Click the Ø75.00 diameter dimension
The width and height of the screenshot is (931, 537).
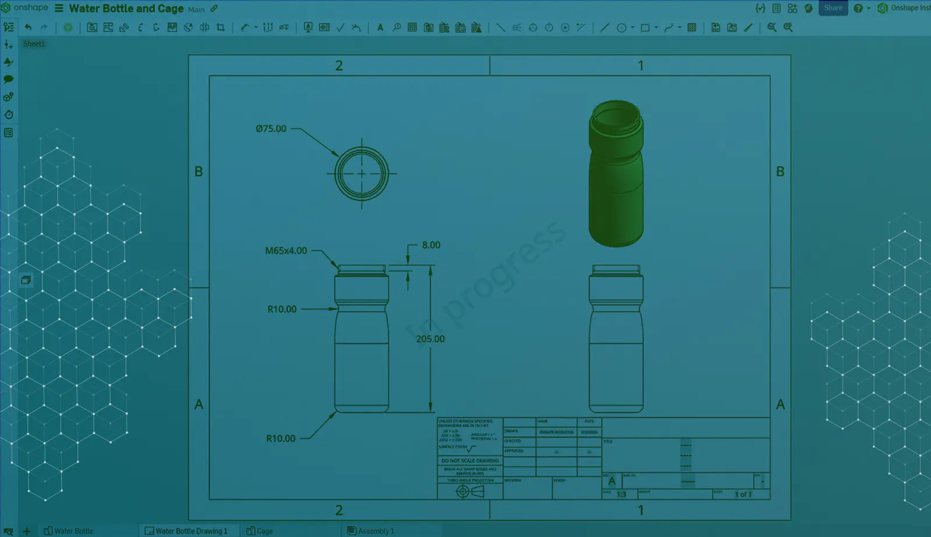pyautogui.click(x=271, y=129)
